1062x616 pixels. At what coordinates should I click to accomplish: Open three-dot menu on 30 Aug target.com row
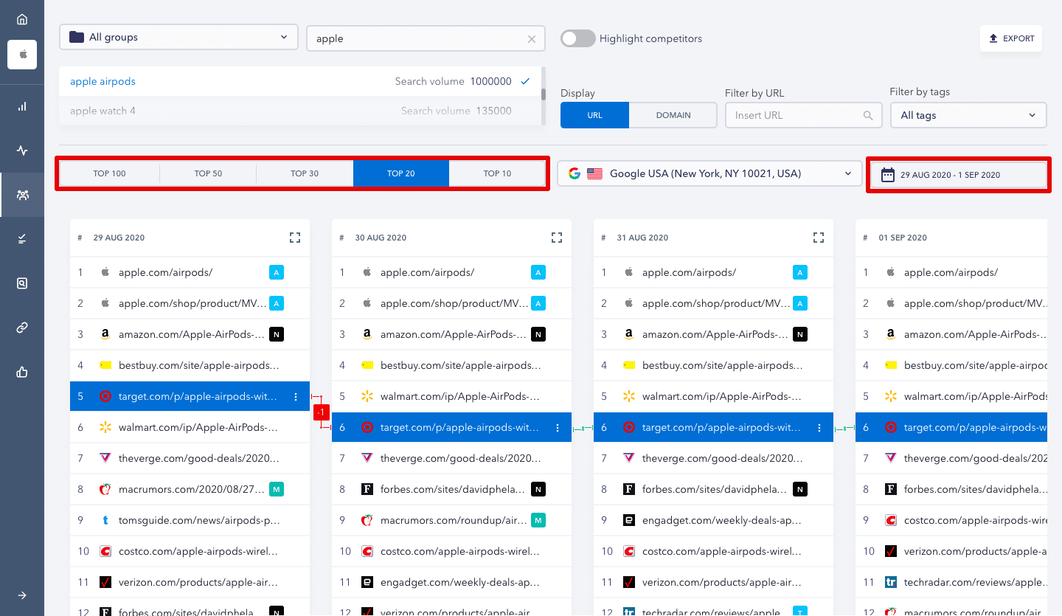[558, 428]
